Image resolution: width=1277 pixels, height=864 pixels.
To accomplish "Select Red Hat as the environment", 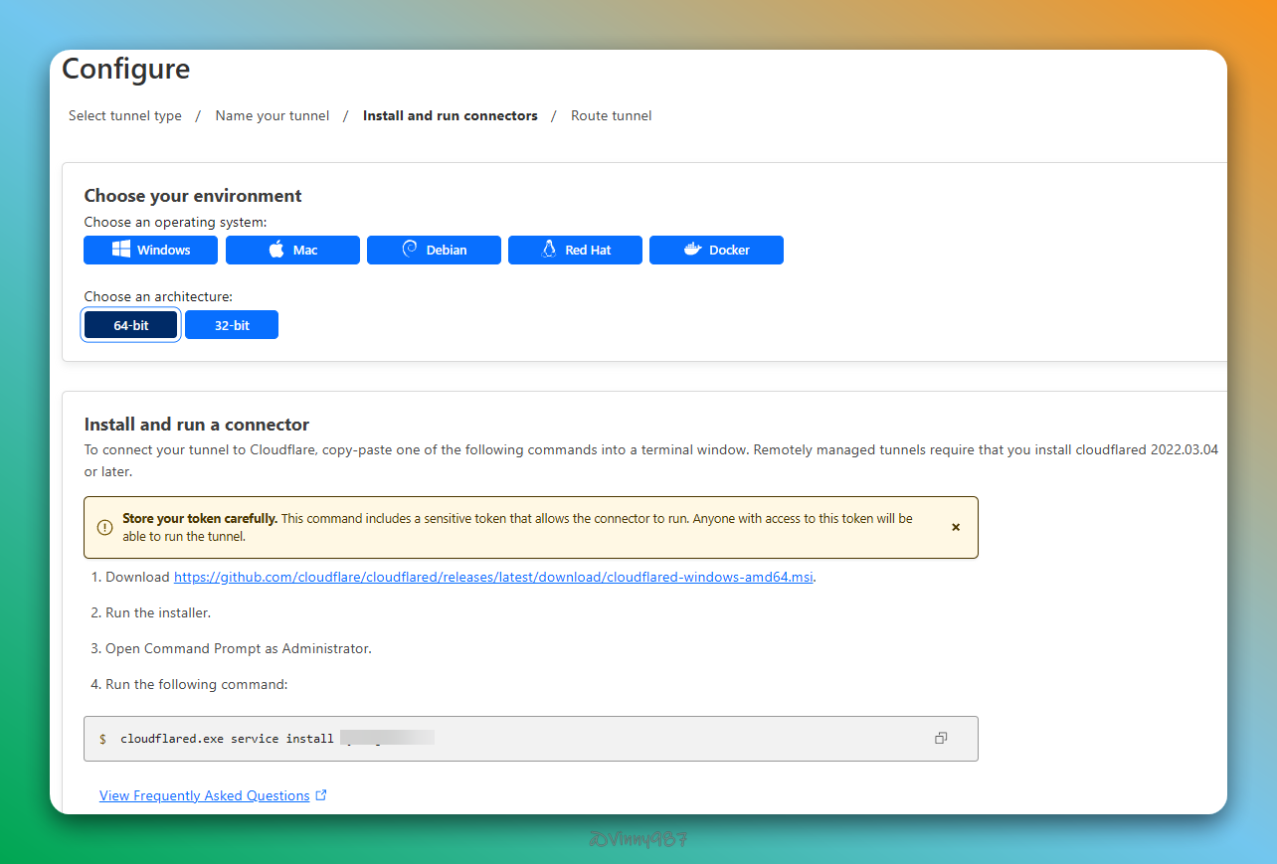I will pos(575,250).
